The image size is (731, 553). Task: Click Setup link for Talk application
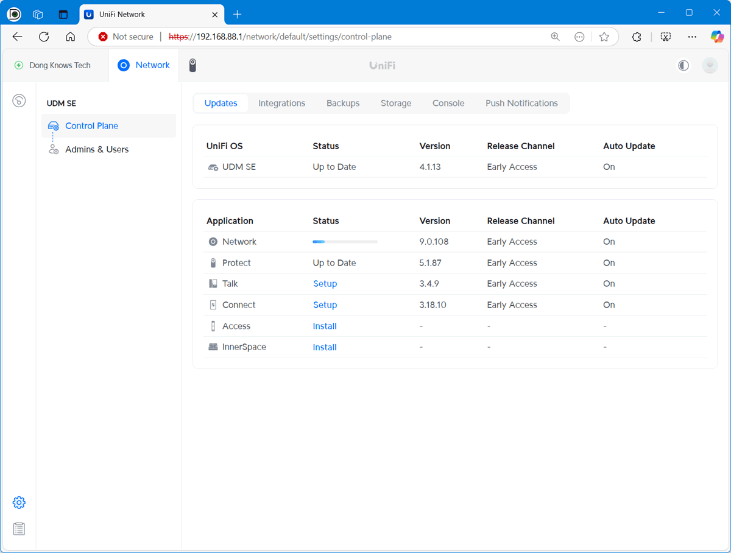click(x=325, y=284)
